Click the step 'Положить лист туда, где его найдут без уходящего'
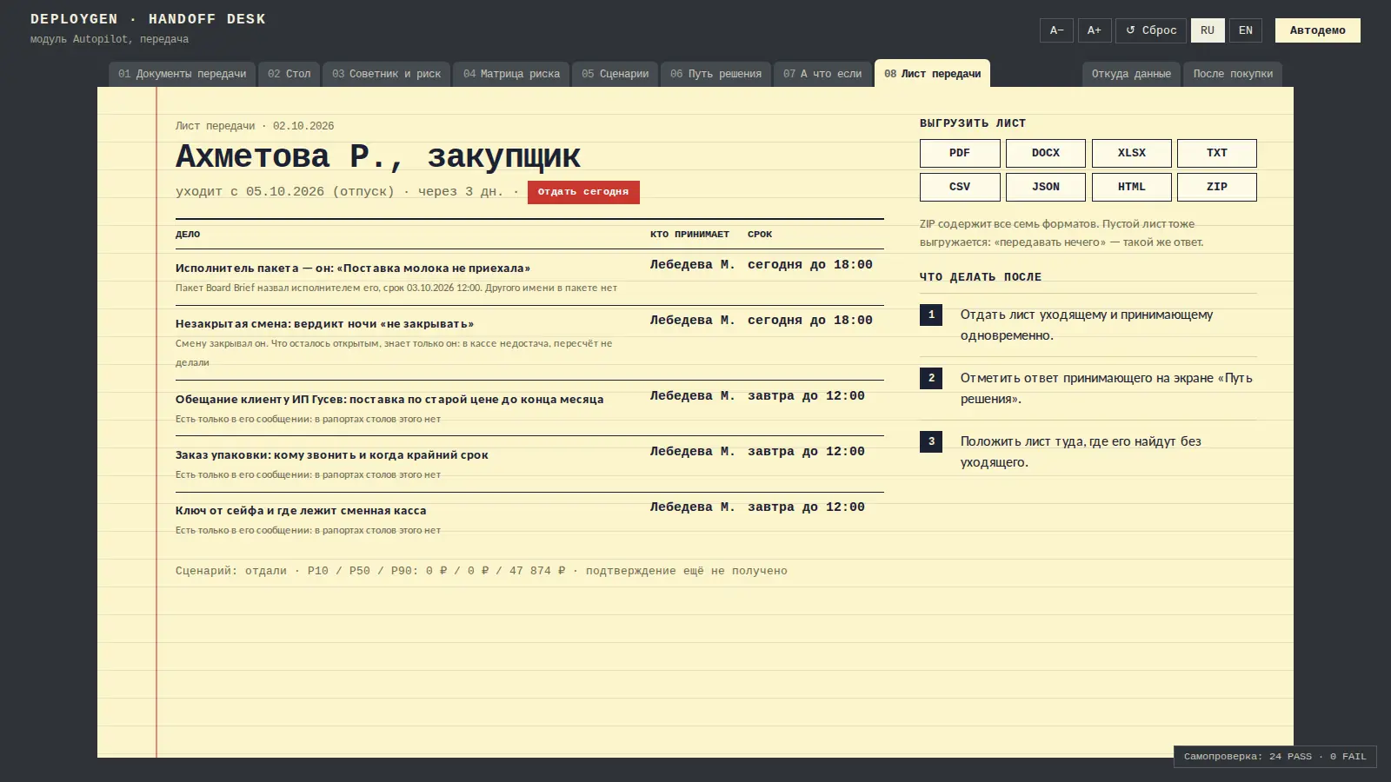The height and width of the screenshot is (782, 1391). (1088, 452)
